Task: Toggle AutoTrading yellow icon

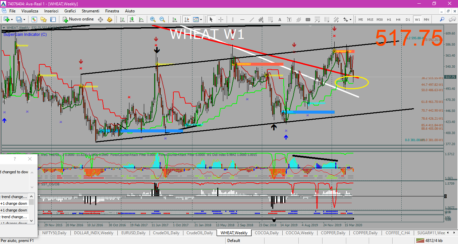Action: pos(109,19)
